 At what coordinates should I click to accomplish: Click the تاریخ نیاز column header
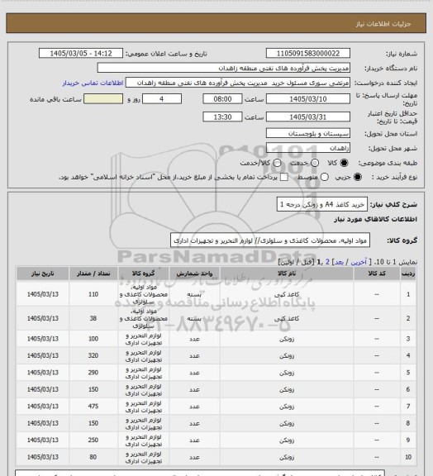tap(42, 274)
